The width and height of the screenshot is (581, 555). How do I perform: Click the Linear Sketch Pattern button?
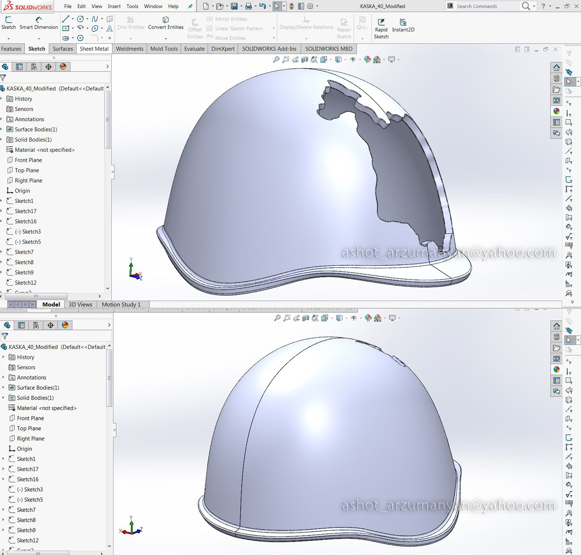[x=235, y=28]
